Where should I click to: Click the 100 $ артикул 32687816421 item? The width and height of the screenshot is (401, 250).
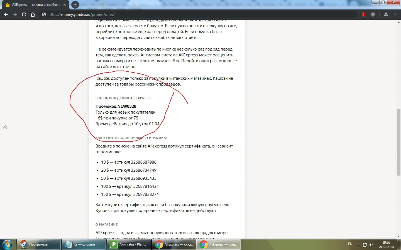click(130, 186)
